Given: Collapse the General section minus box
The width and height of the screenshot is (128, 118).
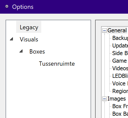Looking at the screenshot, I should 104,31.
